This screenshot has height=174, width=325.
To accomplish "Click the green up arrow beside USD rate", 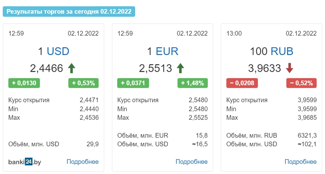I will coord(71,68).
